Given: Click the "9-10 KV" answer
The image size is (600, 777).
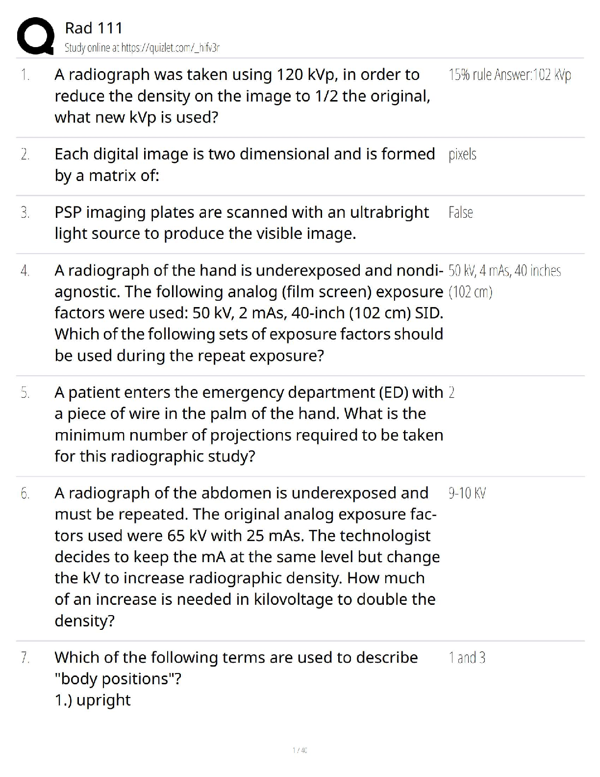Looking at the screenshot, I should (x=467, y=493).
